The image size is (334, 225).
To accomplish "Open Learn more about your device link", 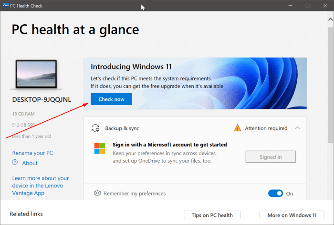I will coord(41,186).
